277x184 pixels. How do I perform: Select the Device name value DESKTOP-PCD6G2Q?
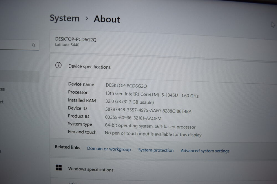tap(126, 86)
